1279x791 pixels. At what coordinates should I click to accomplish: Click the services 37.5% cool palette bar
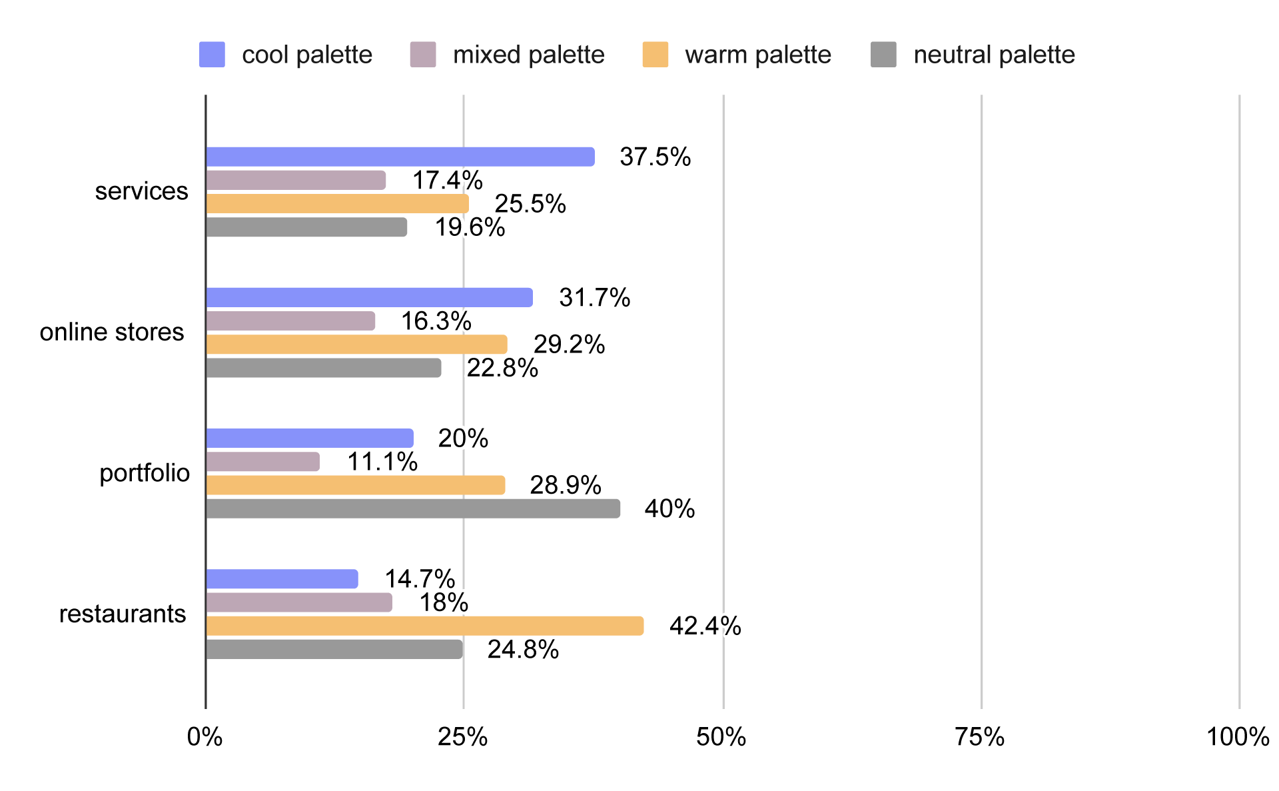pyautogui.click(x=400, y=157)
